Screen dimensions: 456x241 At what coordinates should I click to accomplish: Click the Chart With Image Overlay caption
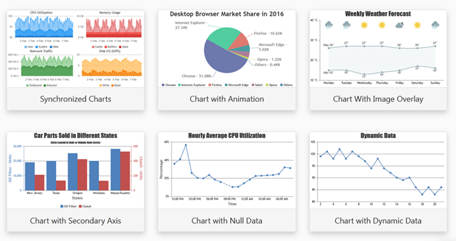(378, 99)
